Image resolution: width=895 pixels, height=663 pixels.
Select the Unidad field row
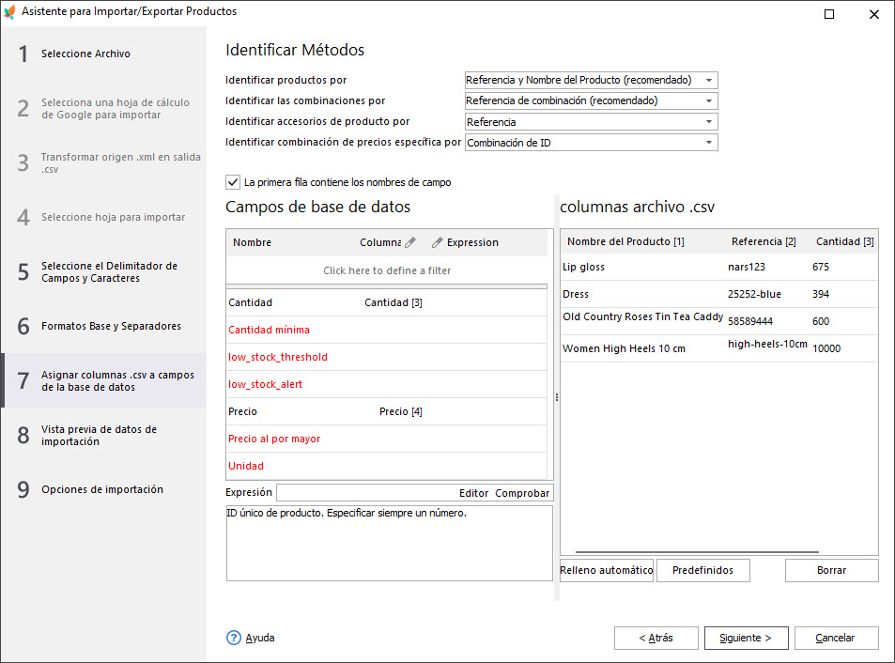click(386, 466)
